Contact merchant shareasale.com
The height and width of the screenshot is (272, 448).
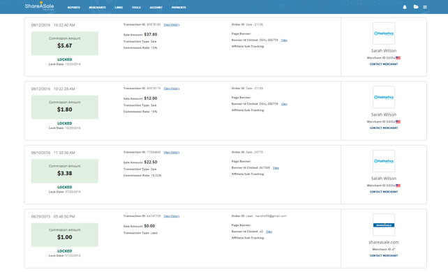click(x=384, y=256)
